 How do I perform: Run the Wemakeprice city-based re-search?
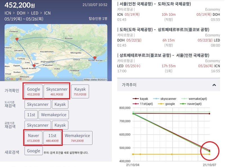tap(54, 115)
